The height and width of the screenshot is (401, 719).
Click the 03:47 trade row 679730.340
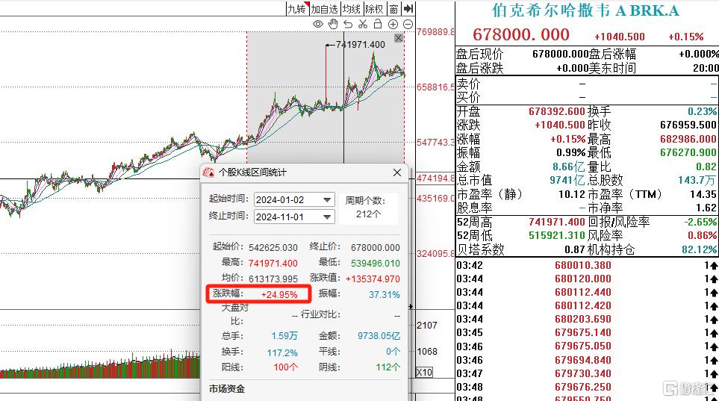point(587,373)
